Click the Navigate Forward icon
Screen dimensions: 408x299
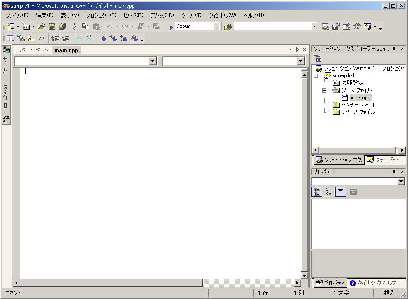[156, 26]
